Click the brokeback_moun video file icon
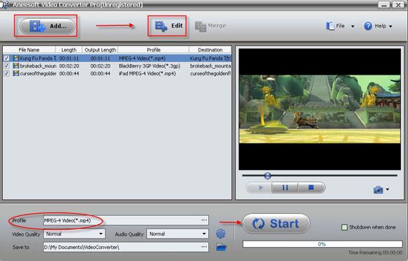Viewport: 408px width, 261px height. coord(16,66)
